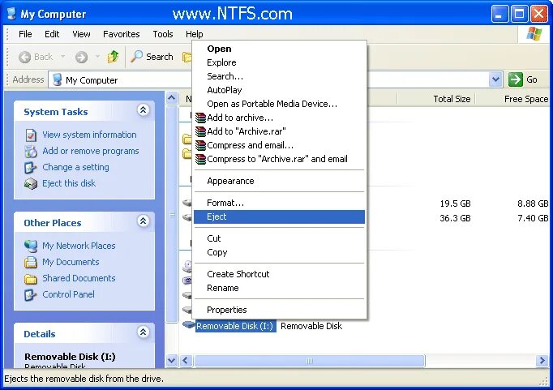Click the horizontal scrollbar left arrow
Image resolution: width=553 pixels, height=390 pixels.
click(x=186, y=361)
